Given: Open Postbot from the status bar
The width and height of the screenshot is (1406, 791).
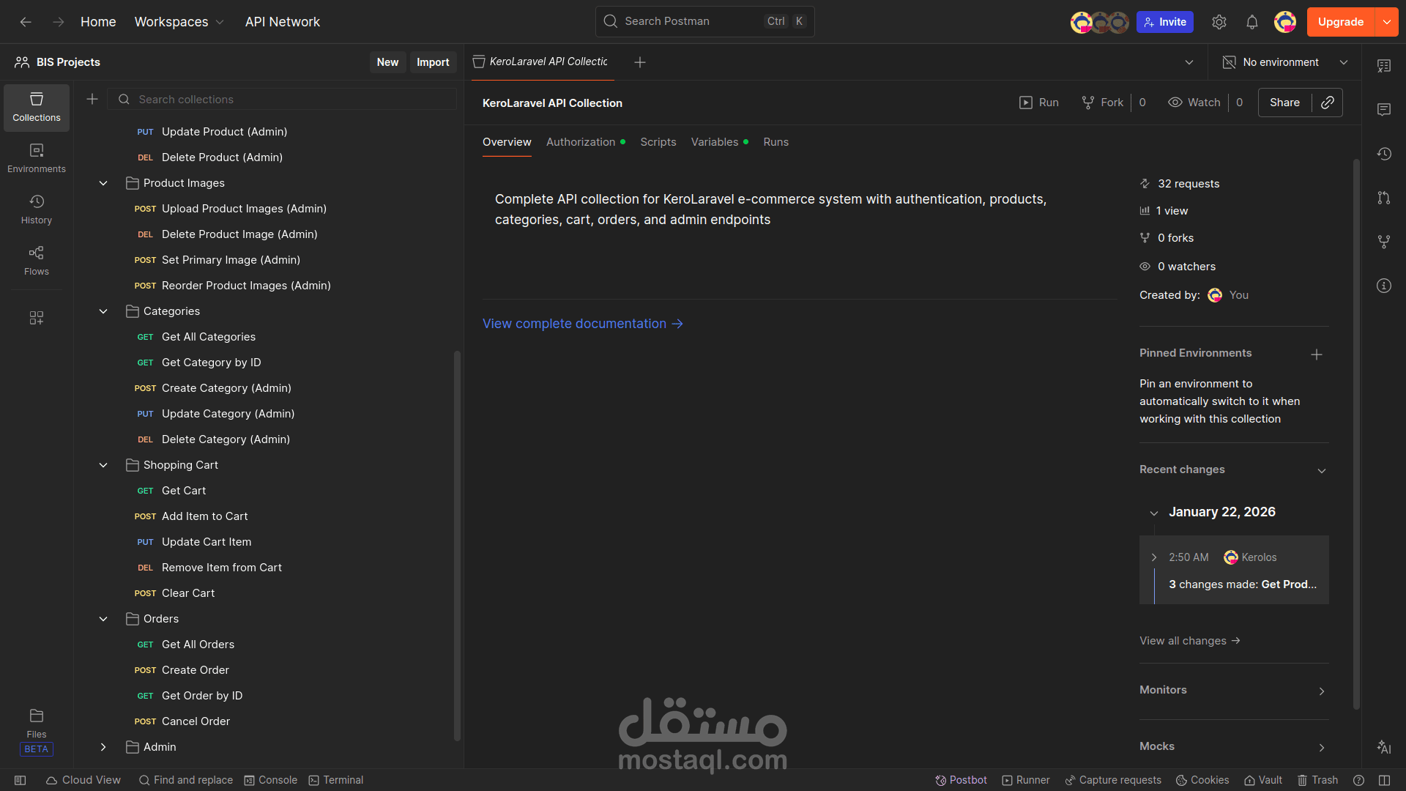Looking at the screenshot, I should [x=961, y=780].
